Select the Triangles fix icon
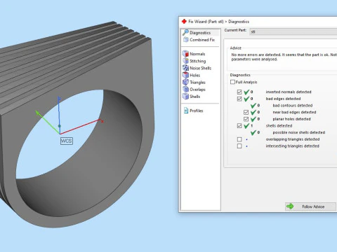The height and width of the screenshot is (252, 337). tap(185, 82)
